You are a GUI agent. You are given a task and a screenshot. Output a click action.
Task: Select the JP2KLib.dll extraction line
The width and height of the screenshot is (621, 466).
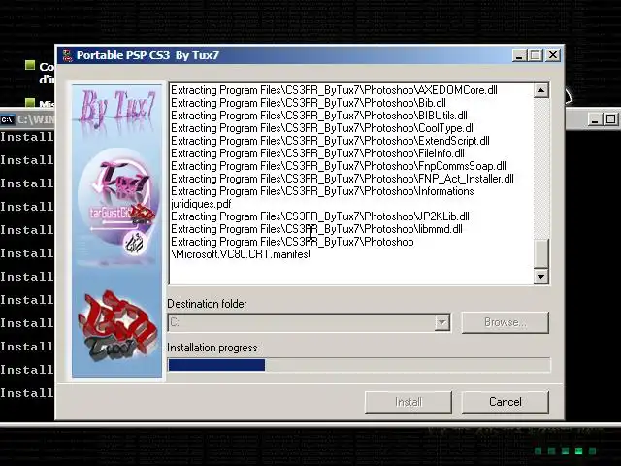point(320,216)
